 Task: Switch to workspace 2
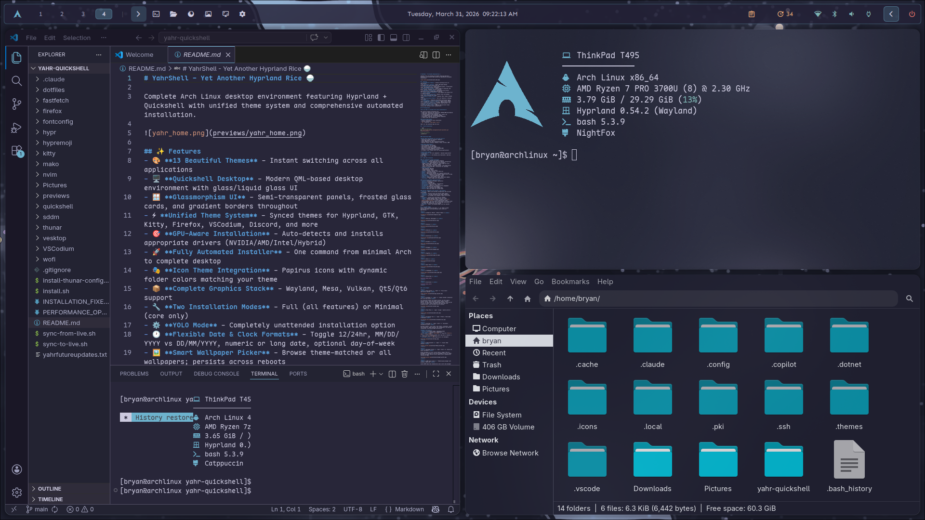pyautogui.click(x=62, y=14)
